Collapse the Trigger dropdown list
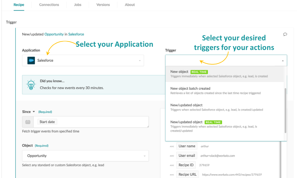The image size is (297, 178). coord(282,61)
